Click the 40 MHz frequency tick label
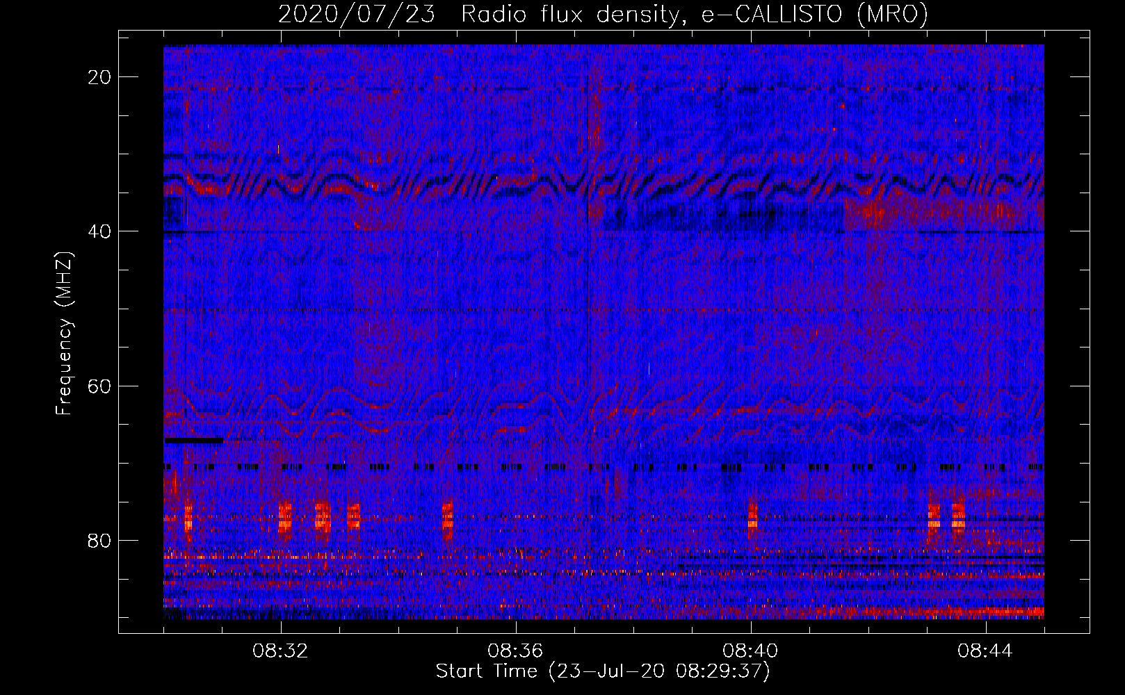The image size is (1125, 695). 100,231
